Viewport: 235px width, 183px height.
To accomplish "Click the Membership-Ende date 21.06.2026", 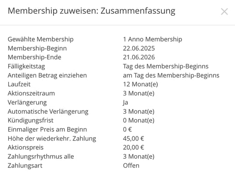I will pyautogui.click(x=139, y=58).
